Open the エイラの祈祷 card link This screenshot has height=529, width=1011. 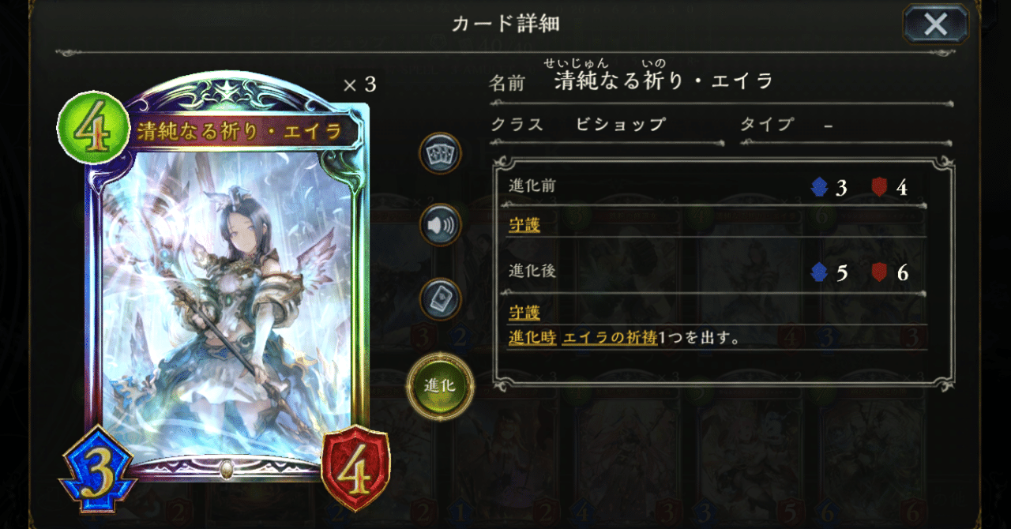pyautogui.click(x=610, y=338)
